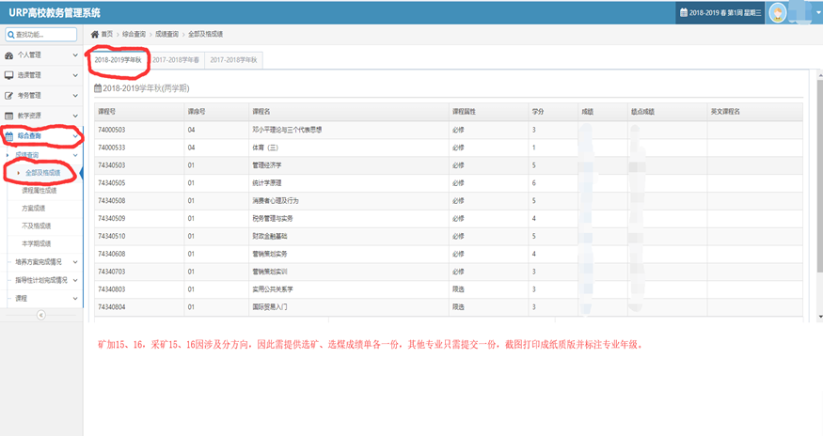This screenshot has width=823, height=436.
Task: Switch to the 2017-2018学年秋 tab
Action: pyautogui.click(x=233, y=59)
